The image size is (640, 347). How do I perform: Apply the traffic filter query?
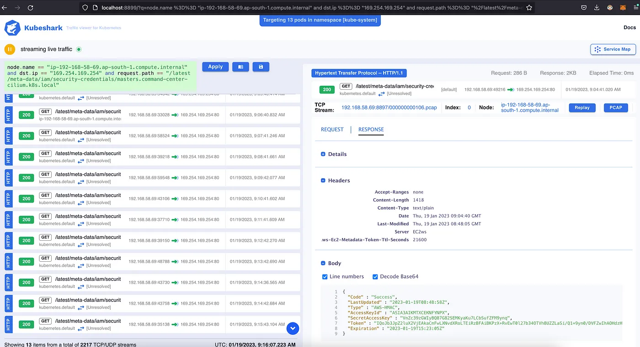[215, 67]
